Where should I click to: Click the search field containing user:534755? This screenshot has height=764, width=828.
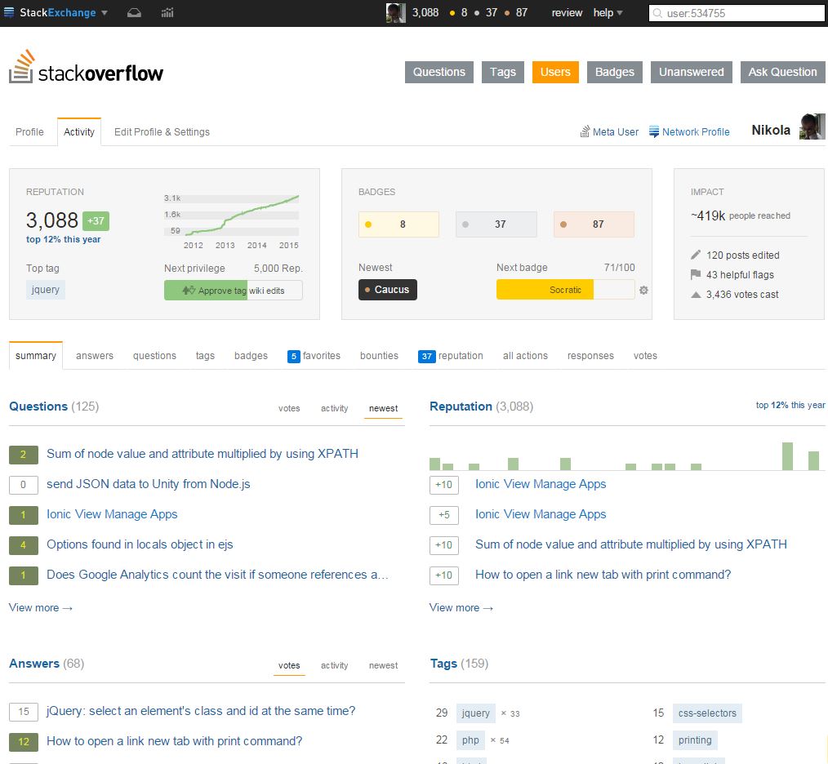click(736, 13)
